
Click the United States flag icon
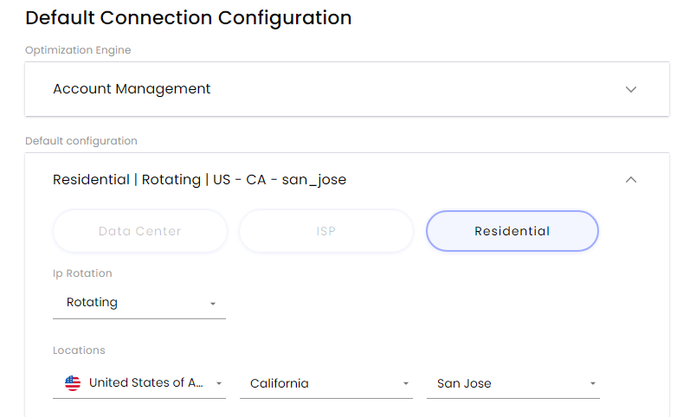point(73,382)
